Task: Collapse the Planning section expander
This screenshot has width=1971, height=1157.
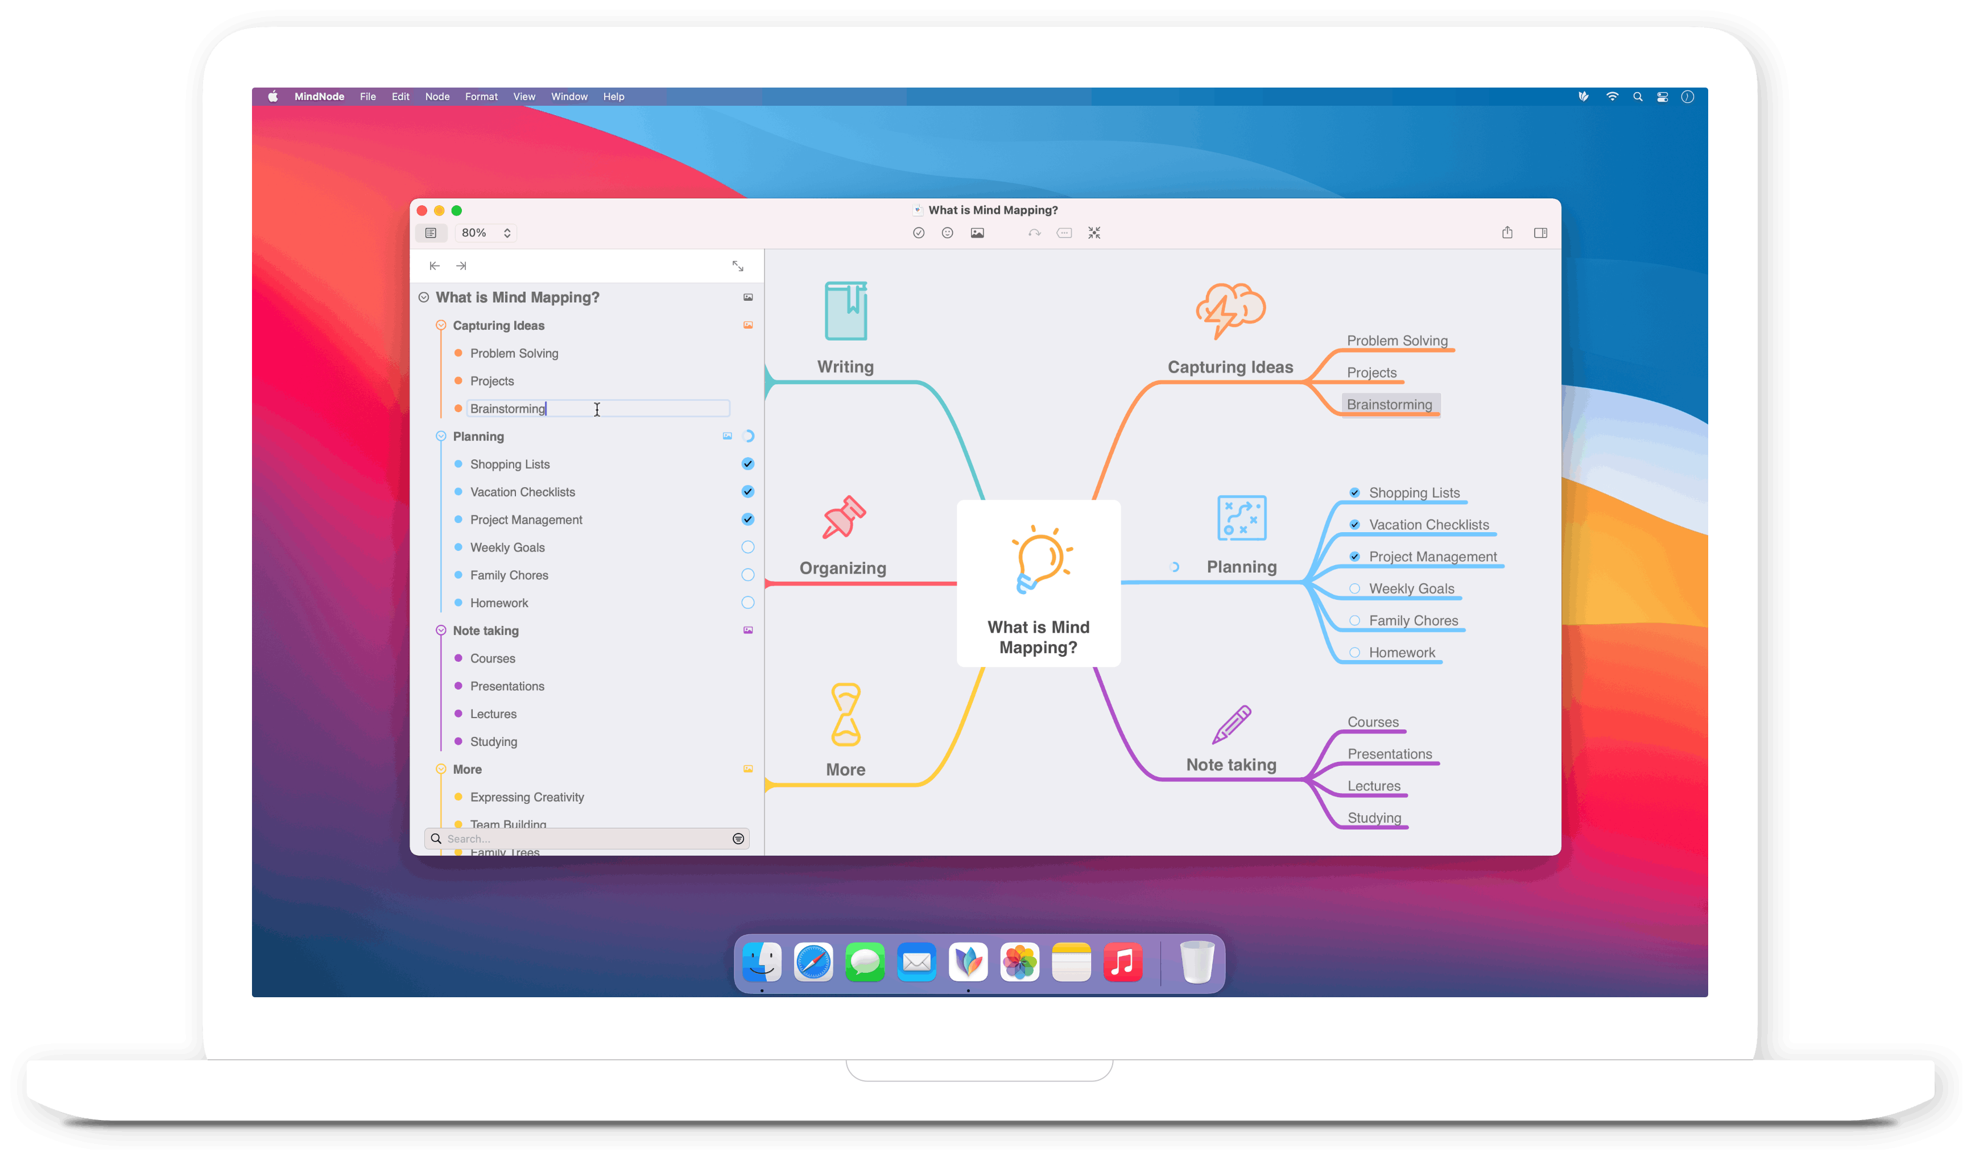Action: coord(439,437)
